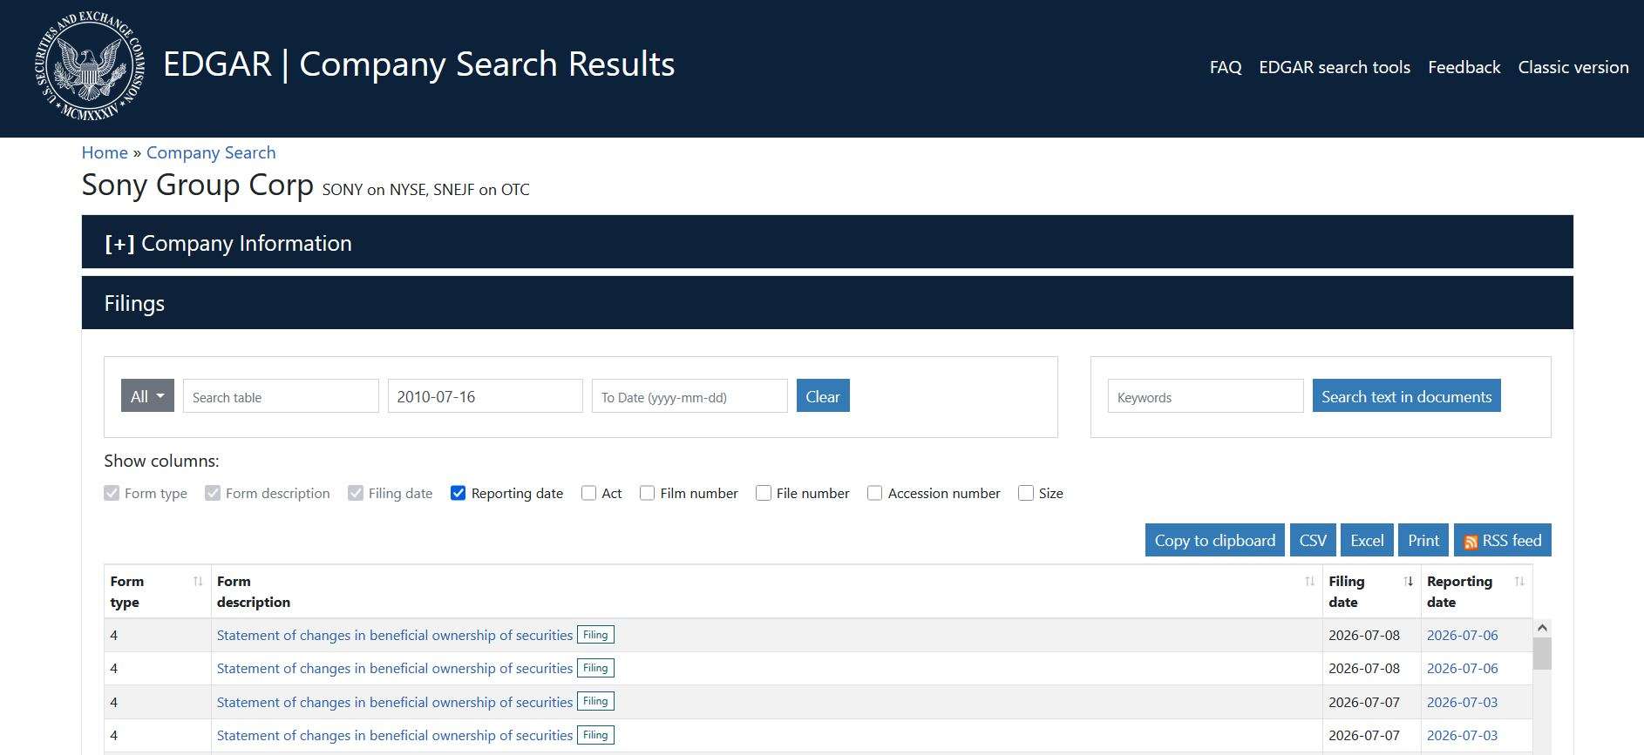Expand the Company Information section
The image size is (1644, 755).
[x=827, y=243]
